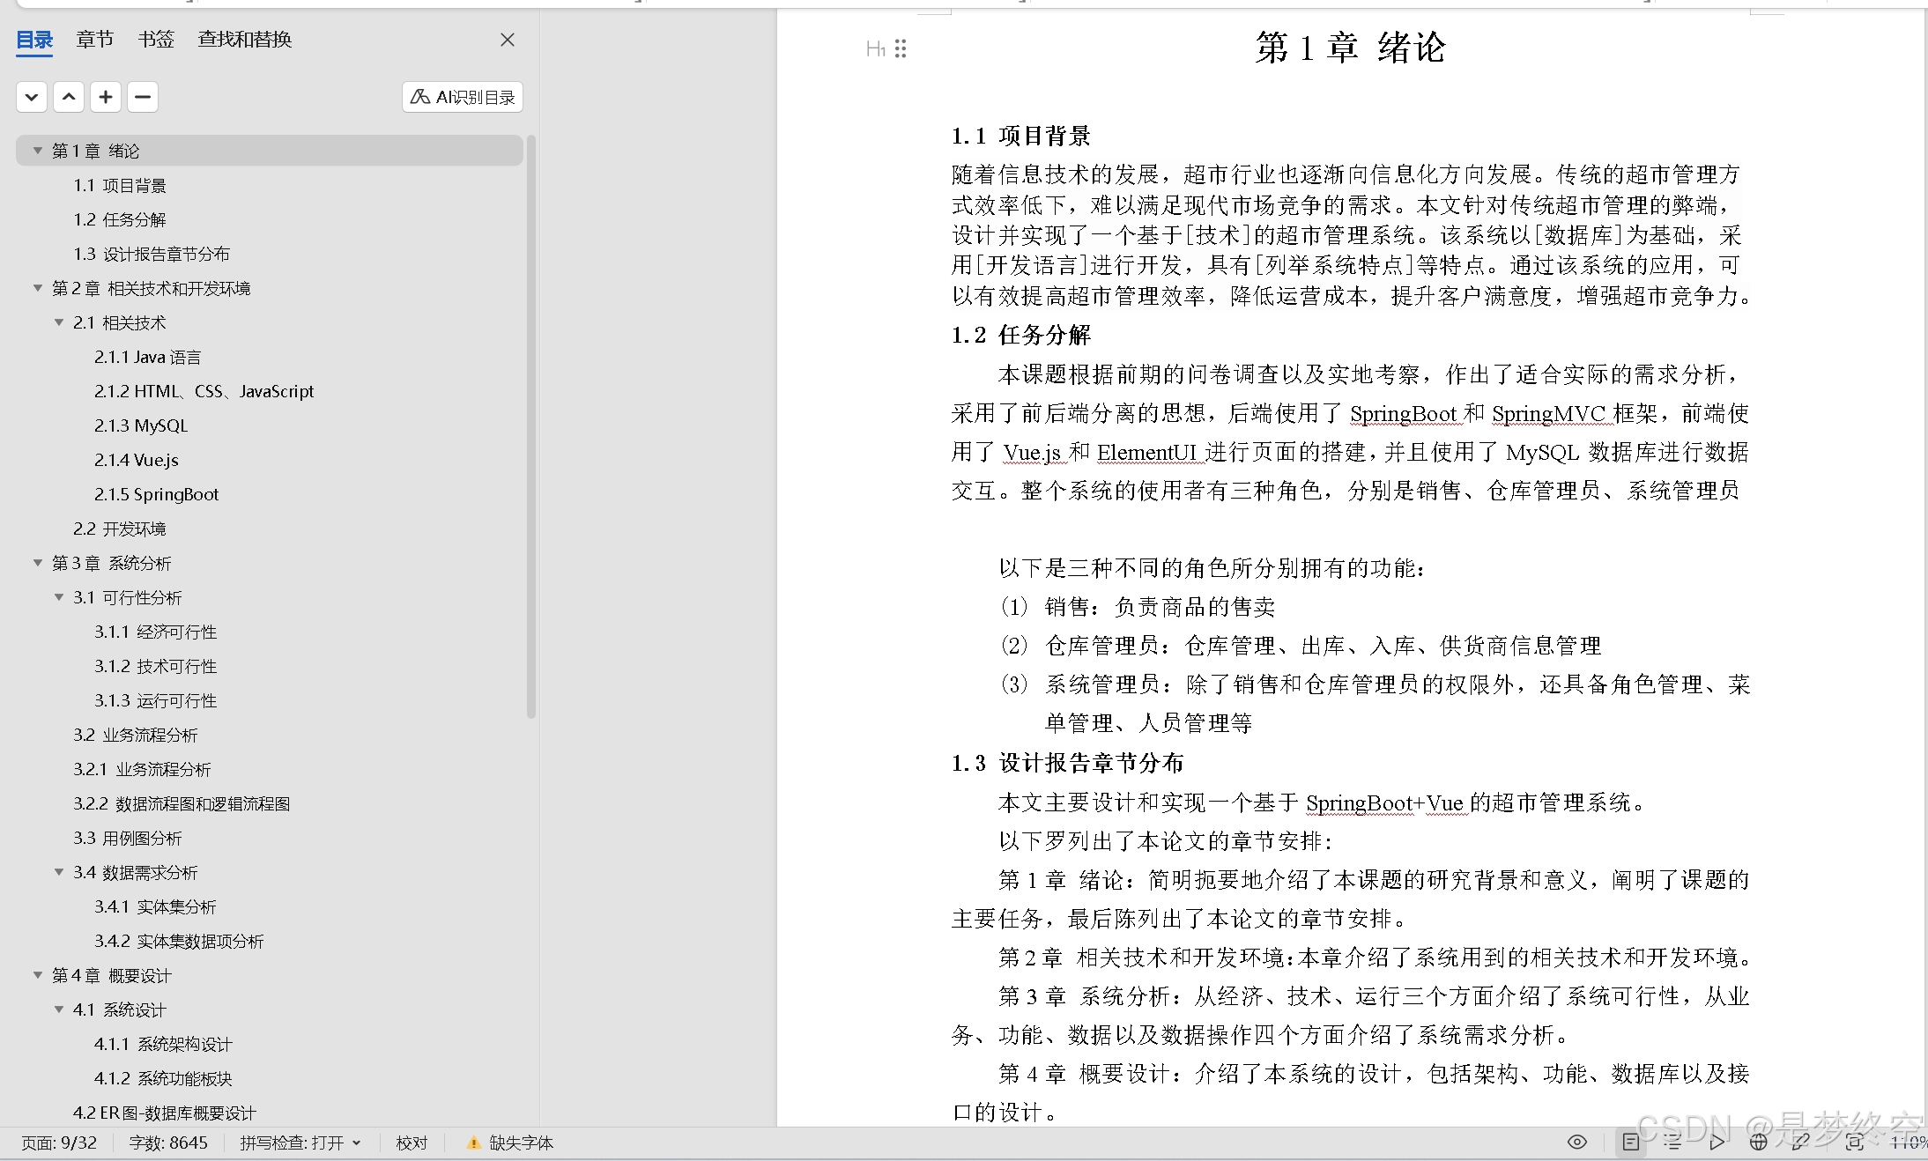1928x1161 pixels.
Task: Switch to the 章节 tab
Action: tap(94, 40)
